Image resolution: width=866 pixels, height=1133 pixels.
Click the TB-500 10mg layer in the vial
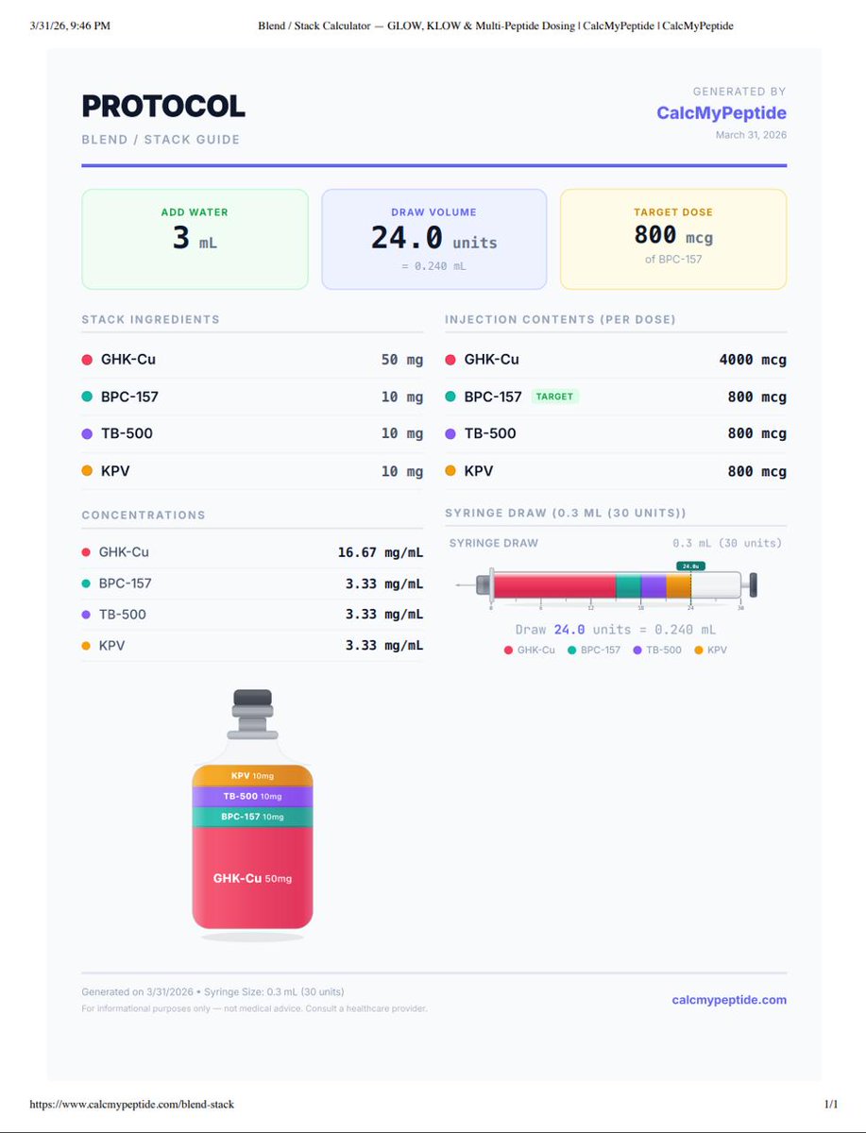pos(252,797)
